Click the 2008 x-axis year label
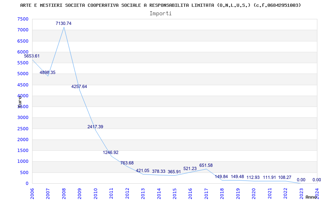The image size is (321, 201). [x=64, y=193]
